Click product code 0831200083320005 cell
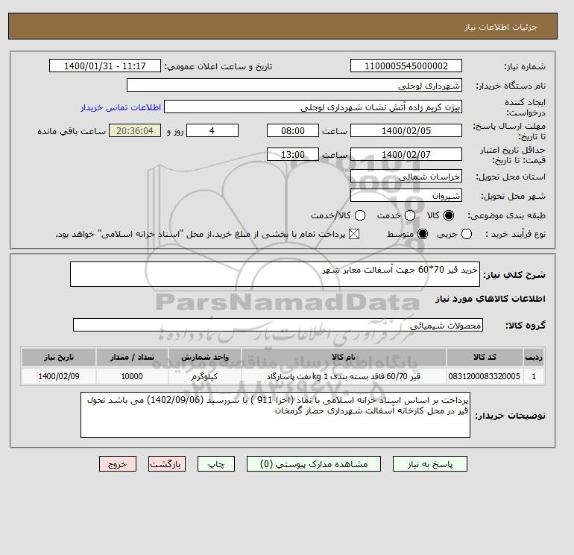Screen dimensions: 574x555 [485, 376]
